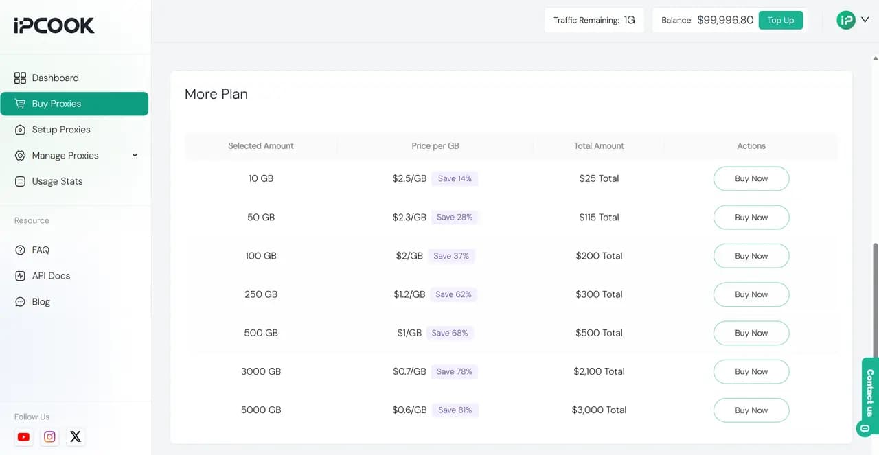Click the Save 78% badge
This screenshot has width=879, height=455.
click(x=455, y=371)
